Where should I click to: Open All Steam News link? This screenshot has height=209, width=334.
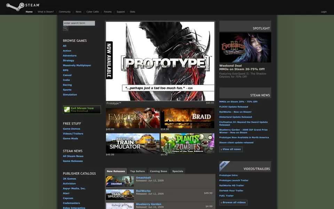click(x=73, y=156)
